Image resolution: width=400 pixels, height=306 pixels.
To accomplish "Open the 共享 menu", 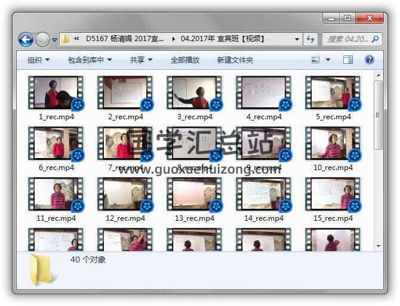I will point(141,60).
